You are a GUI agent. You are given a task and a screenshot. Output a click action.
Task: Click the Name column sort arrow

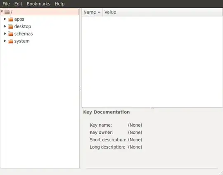coord(99,12)
